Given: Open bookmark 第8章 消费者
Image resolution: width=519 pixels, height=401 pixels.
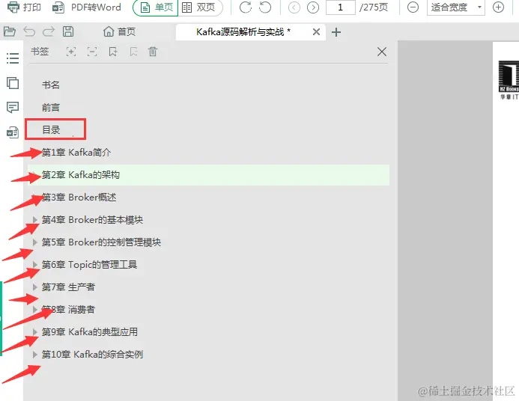Looking at the screenshot, I should click(68, 310).
